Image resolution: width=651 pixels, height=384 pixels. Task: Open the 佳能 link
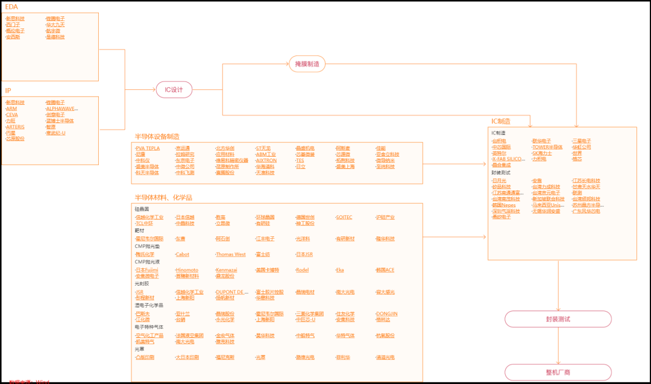click(381, 148)
